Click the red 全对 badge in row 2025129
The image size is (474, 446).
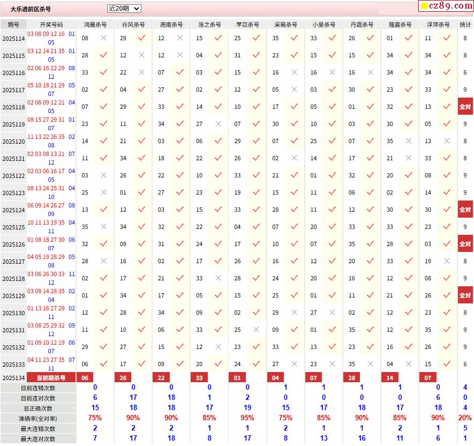click(x=465, y=295)
